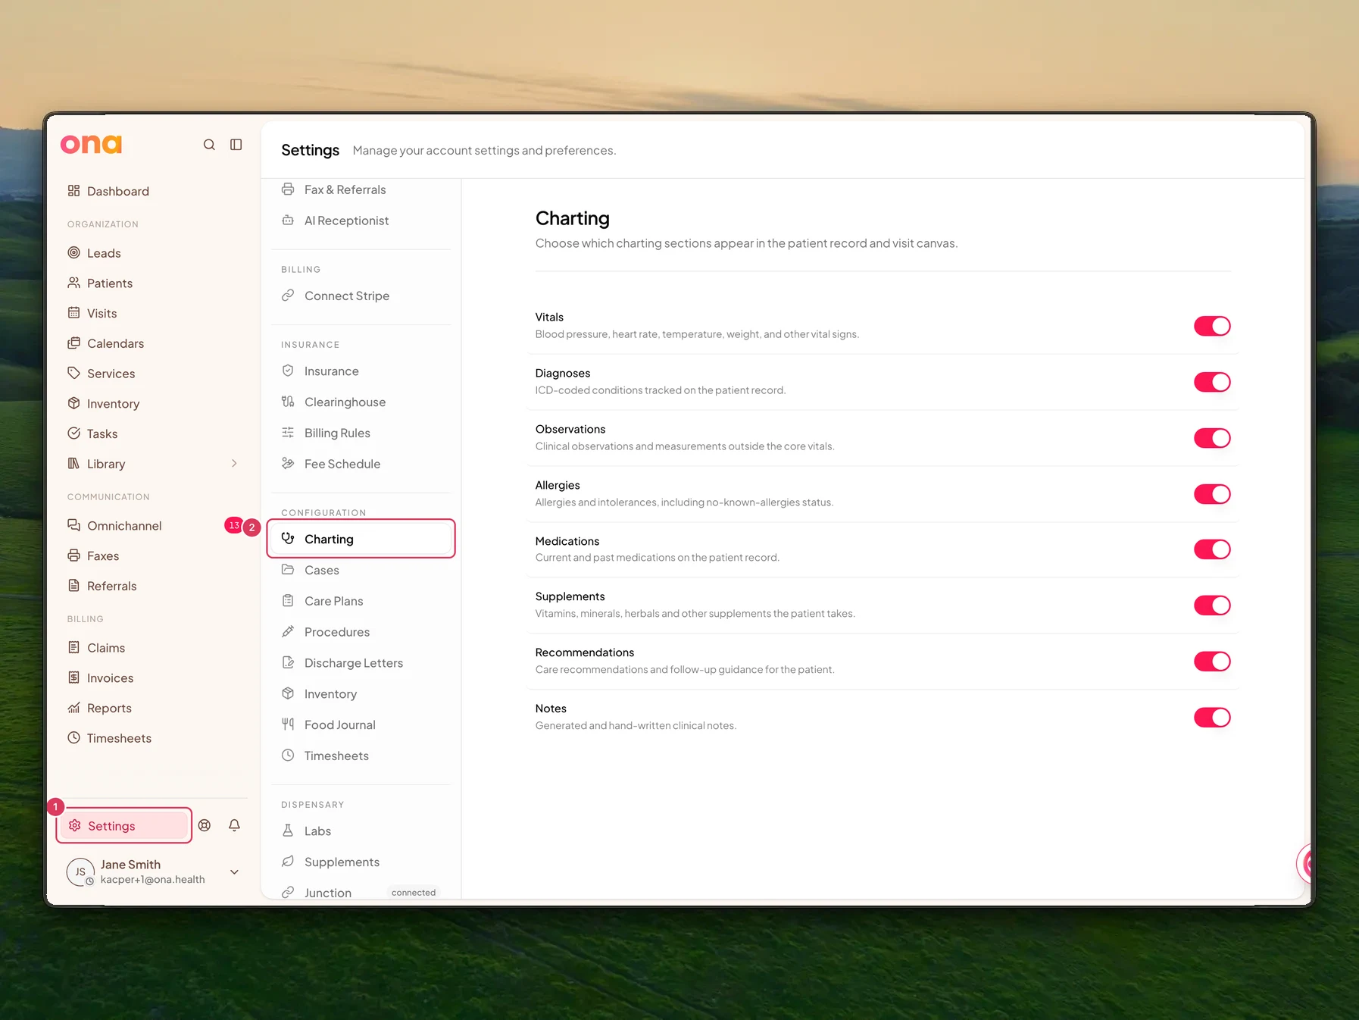Click the Omnichannel chat icon
This screenshot has width=1359, height=1020.
(73, 525)
